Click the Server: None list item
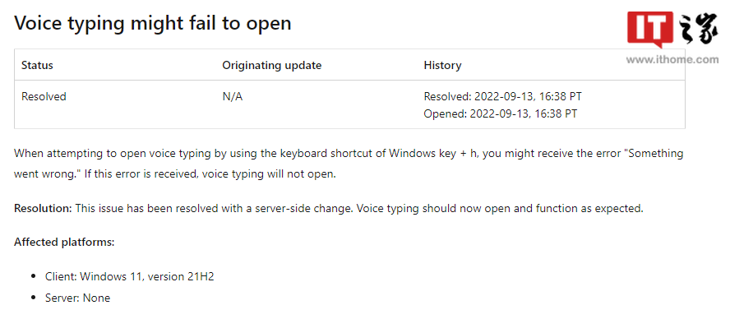 [78, 298]
